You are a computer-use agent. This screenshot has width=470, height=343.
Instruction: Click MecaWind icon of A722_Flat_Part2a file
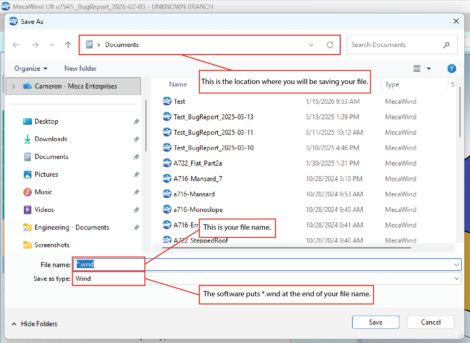click(167, 163)
